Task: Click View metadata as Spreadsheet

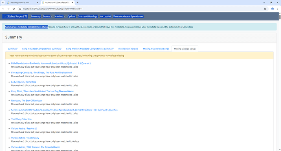Action: coord(128,16)
